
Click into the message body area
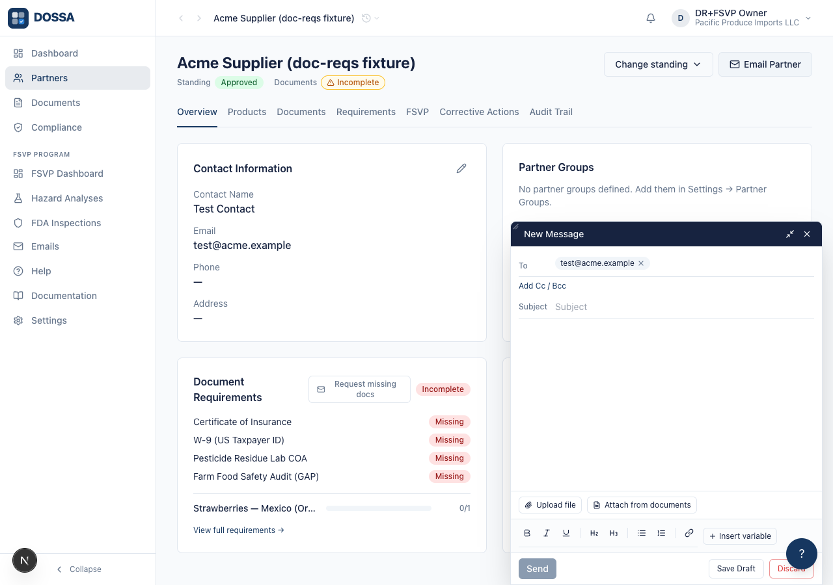[666, 404]
